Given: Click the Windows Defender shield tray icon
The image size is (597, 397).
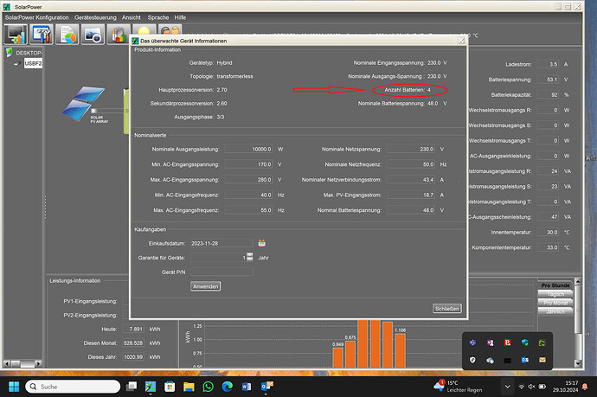Looking at the screenshot, I should tap(525, 343).
